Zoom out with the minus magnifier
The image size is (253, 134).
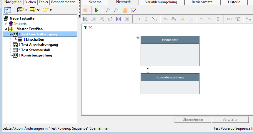click(x=108, y=10)
